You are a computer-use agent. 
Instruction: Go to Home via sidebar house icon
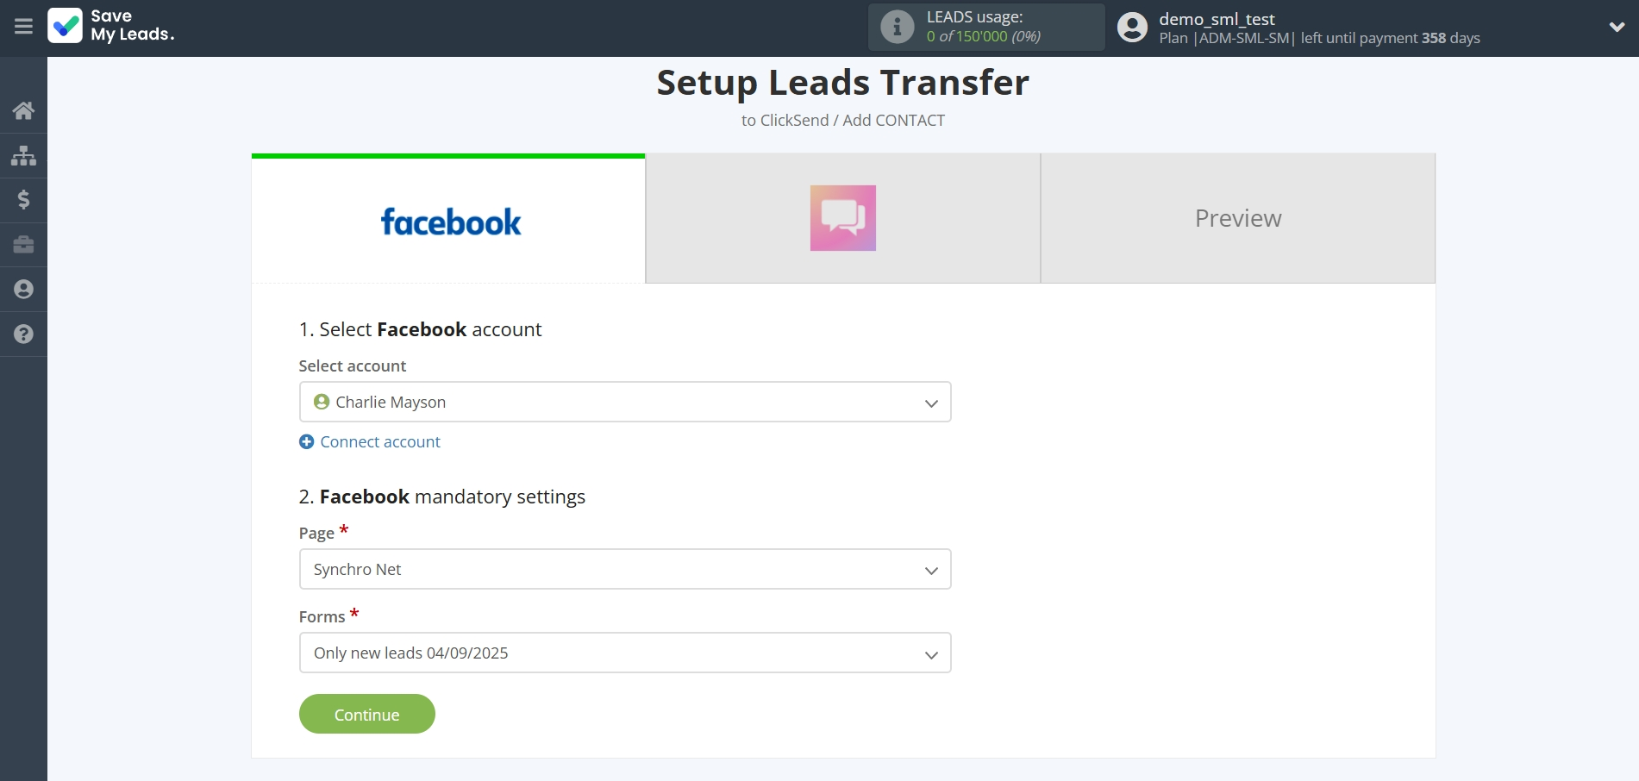[23, 110]
